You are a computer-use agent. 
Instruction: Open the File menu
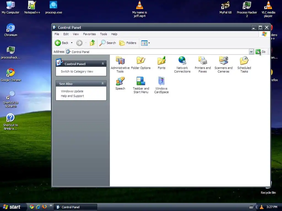[x=57, y=34]
